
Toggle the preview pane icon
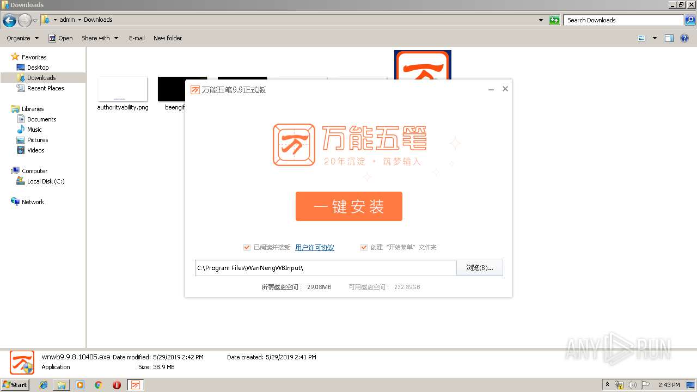click(669, 38)
